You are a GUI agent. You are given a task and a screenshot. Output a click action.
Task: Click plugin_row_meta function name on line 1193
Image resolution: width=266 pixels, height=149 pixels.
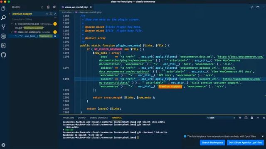[128, 46]
